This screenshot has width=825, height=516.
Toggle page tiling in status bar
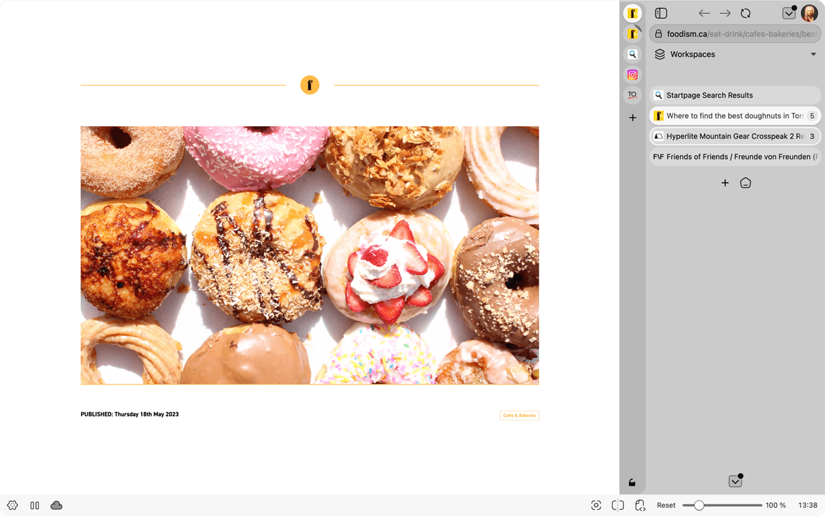[x=617, y=505]
